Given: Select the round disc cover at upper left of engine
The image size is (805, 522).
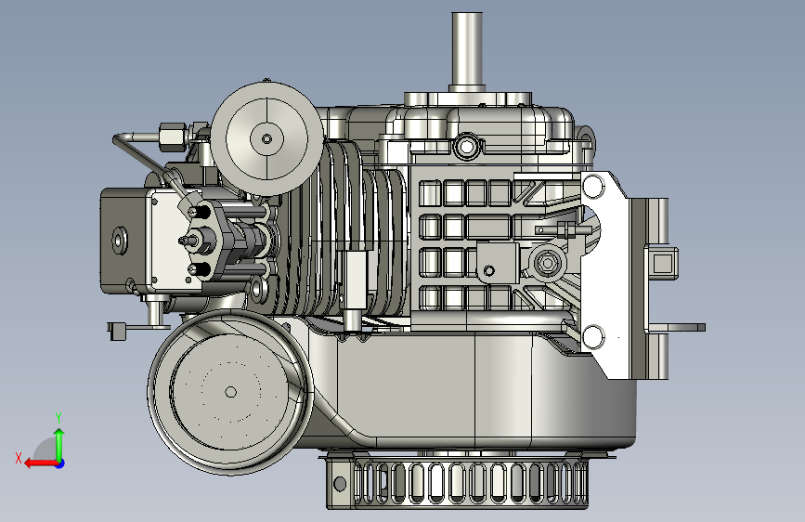Looking at the screenshot, I should pos(267,138).
